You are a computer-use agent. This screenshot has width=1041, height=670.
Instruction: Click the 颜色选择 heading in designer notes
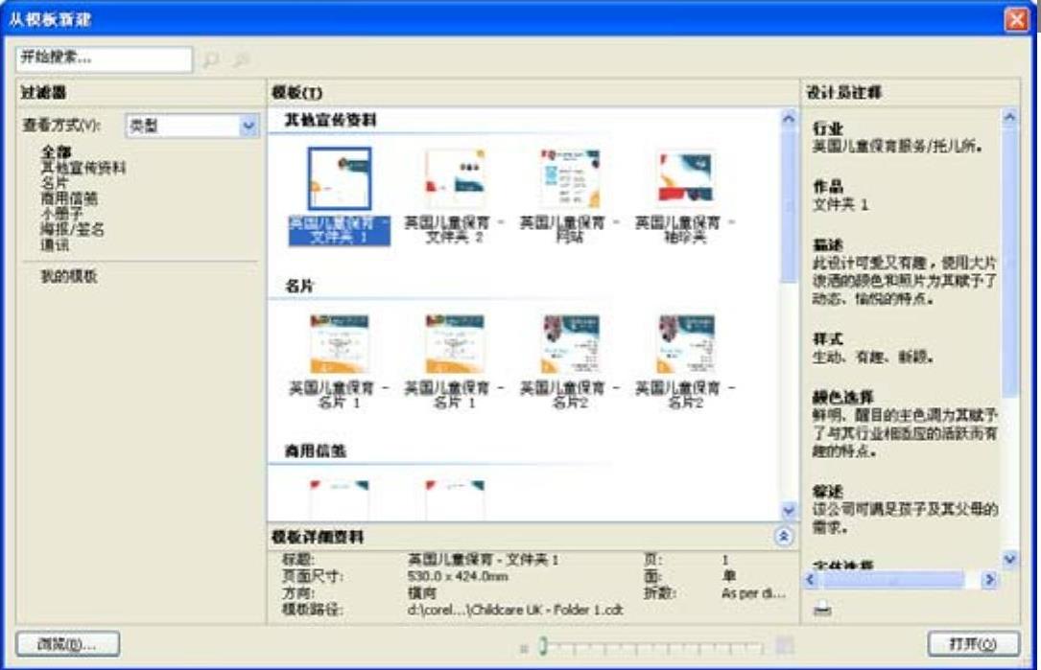[x=843, y=398]
